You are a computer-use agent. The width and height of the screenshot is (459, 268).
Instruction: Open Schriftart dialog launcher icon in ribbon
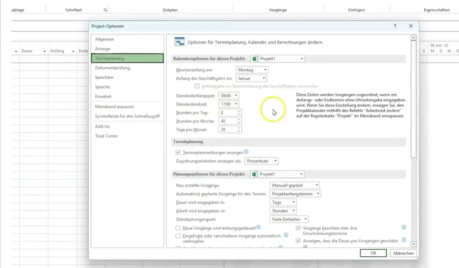click(x=105, y=10)
